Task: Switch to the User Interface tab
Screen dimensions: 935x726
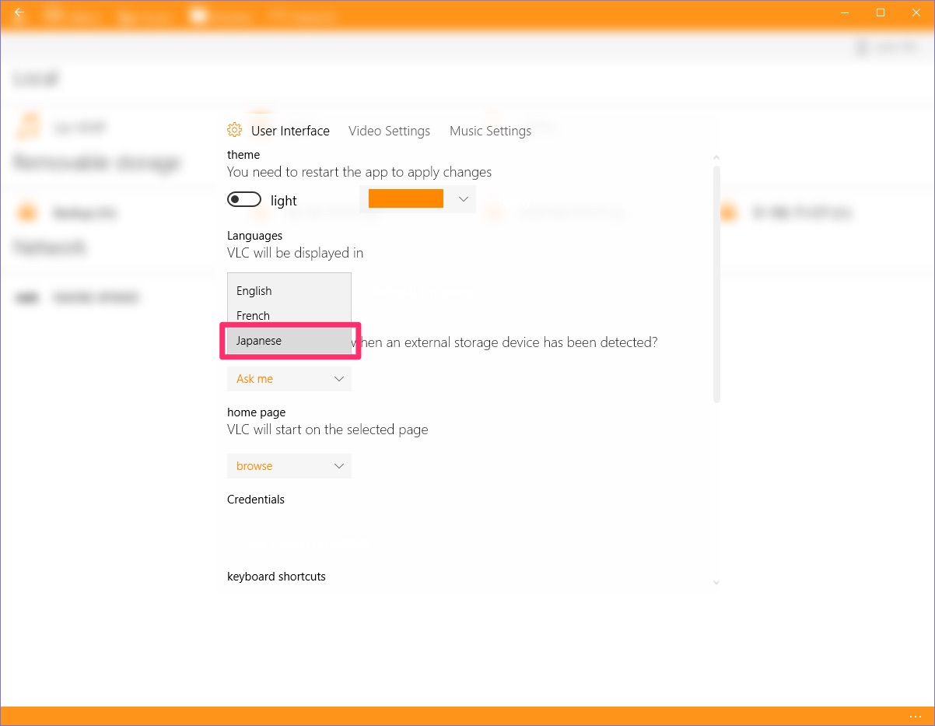Action: [x=290, y=131]
